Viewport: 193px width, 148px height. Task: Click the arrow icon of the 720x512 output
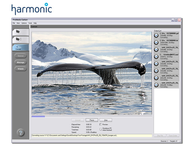(x=156, y=57)
